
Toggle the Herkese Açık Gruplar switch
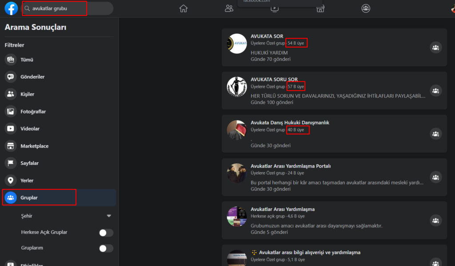tap(106, 233)
